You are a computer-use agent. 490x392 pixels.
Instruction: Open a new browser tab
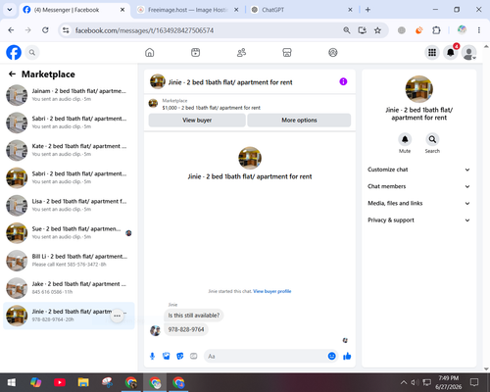[367, 10]
